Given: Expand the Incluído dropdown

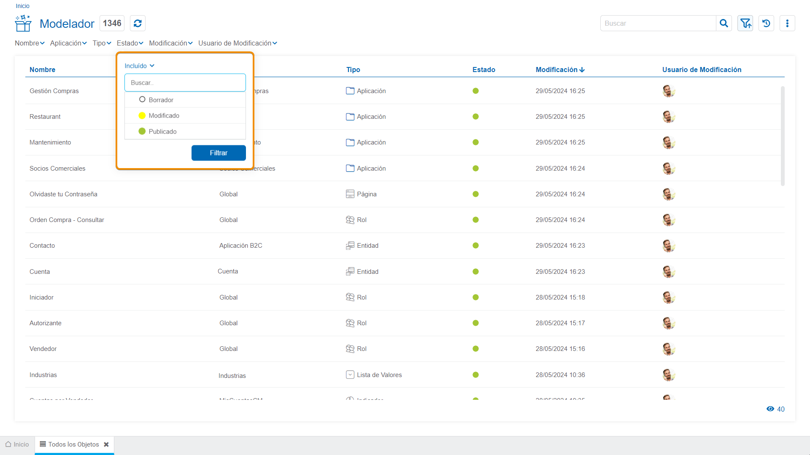Looking at the screenshot, I should coord(140,66).
